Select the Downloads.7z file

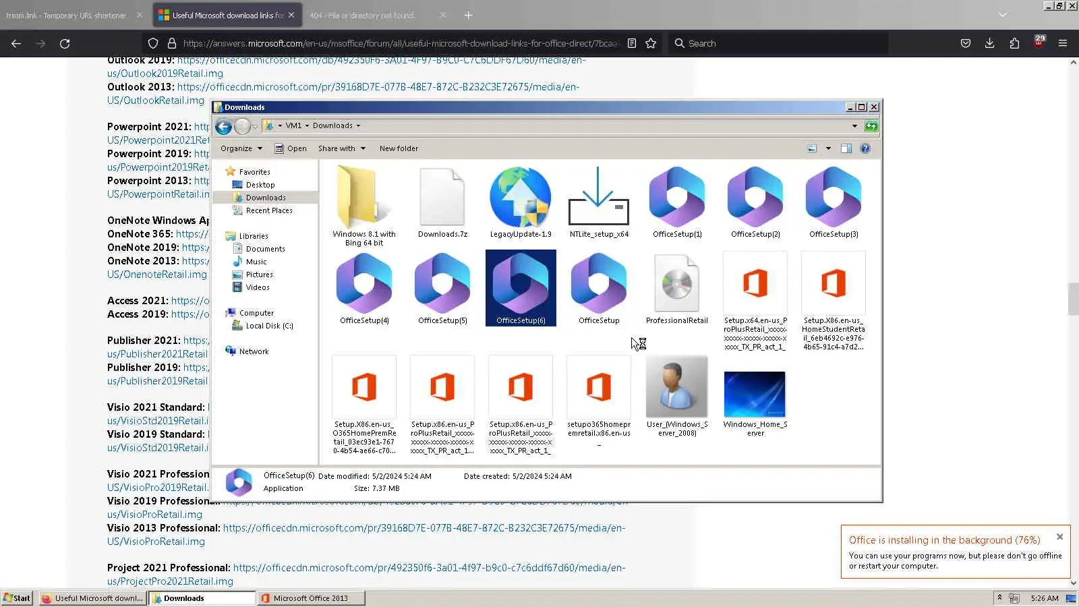442,202
